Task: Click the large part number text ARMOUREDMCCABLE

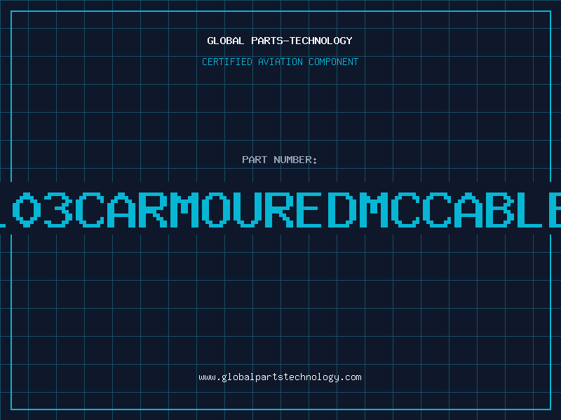Action: [x=280, y=210]
